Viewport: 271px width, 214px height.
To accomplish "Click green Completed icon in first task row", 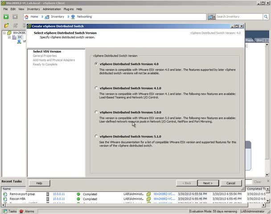I will tap(78, 194).
